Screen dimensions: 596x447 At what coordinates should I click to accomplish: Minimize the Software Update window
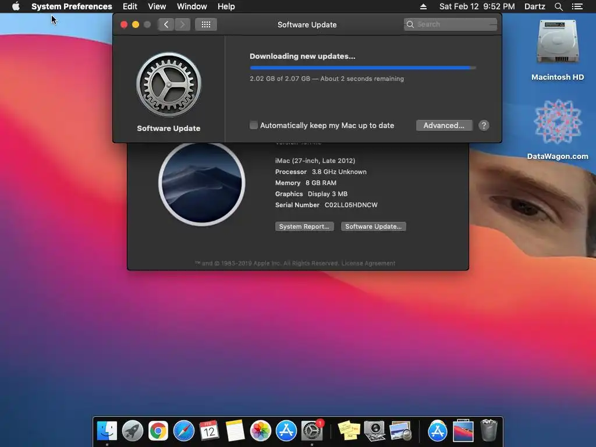point(135,24)
